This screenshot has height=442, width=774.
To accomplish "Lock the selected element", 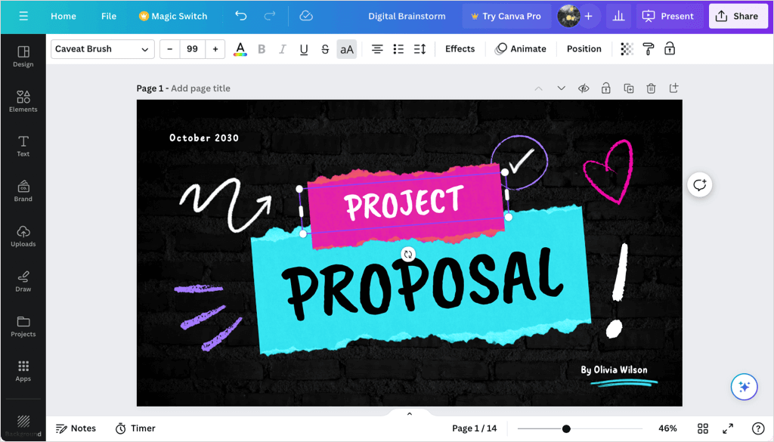I will point(670,48).
